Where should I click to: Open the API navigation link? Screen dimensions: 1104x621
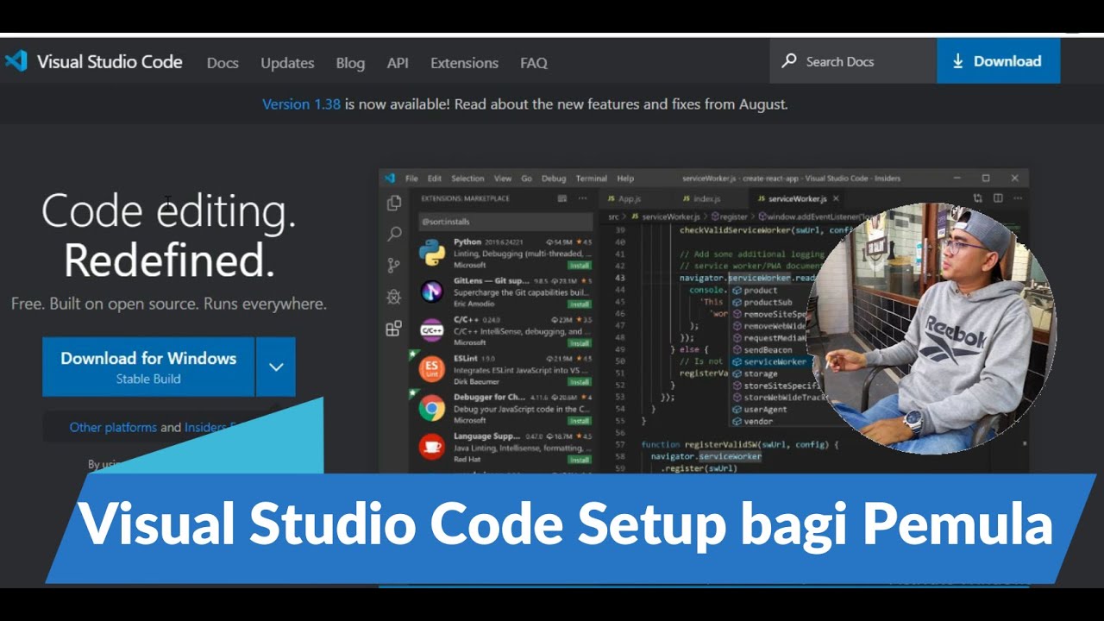(398, 63)
